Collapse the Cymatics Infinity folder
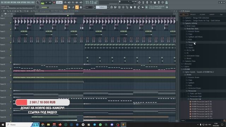This screenshot has height=127, width=226. (x=191, y=23)
